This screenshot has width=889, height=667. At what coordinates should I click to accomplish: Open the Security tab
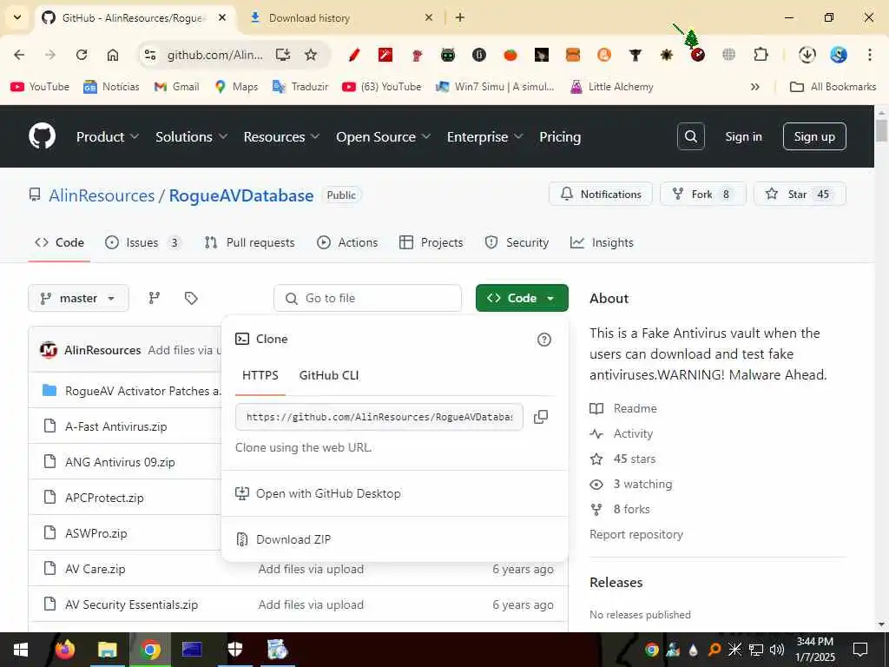coord(517,243)
